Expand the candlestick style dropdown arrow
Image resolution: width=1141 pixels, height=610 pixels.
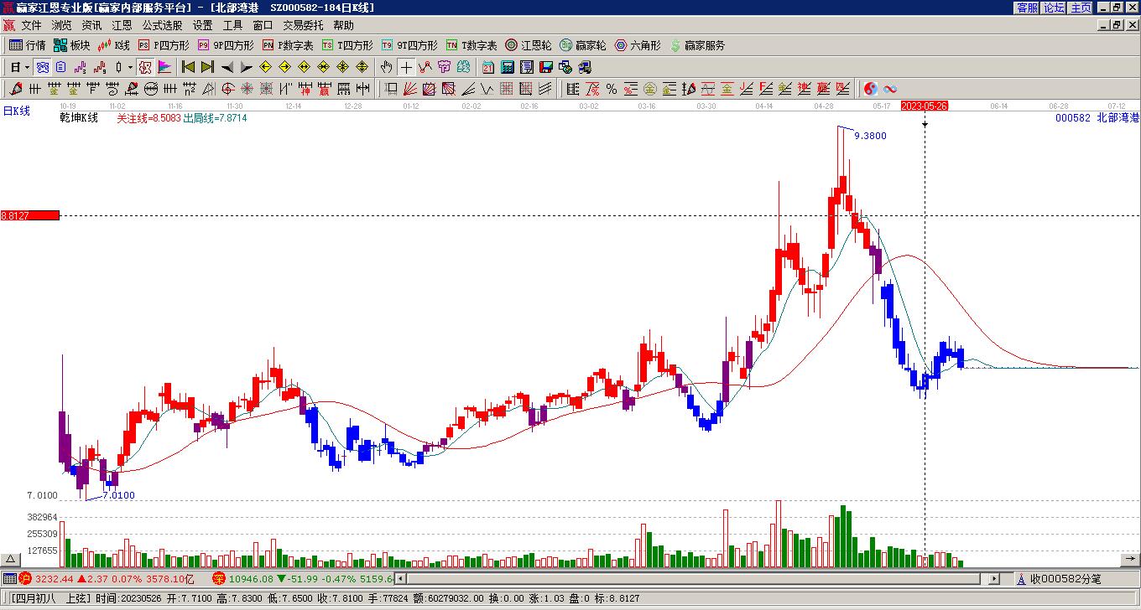tap(130, 67)
